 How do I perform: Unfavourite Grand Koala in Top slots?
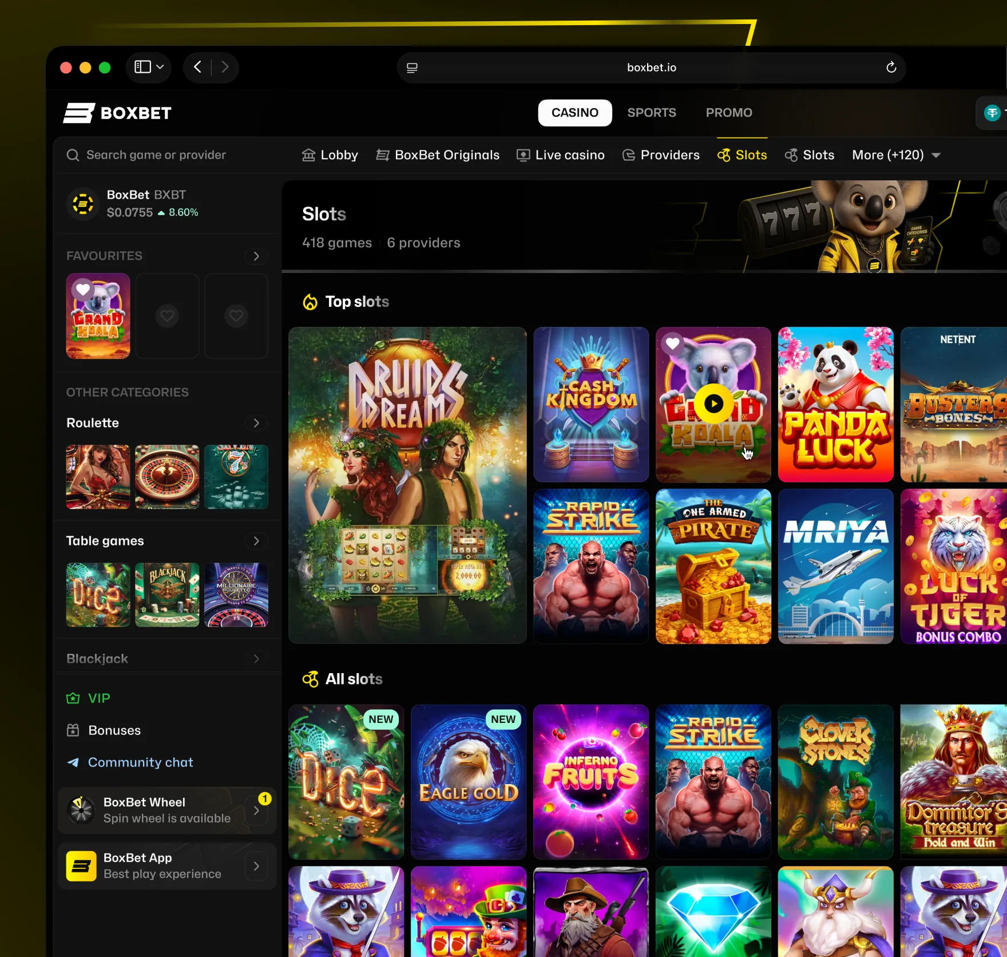tap(672, 343)
